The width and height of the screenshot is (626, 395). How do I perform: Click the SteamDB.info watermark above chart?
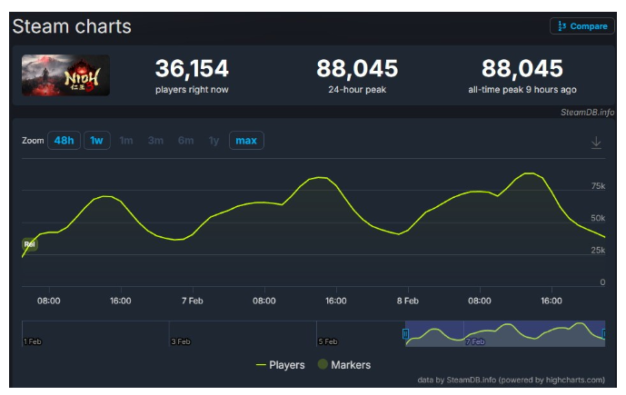[x=586, y=112]
